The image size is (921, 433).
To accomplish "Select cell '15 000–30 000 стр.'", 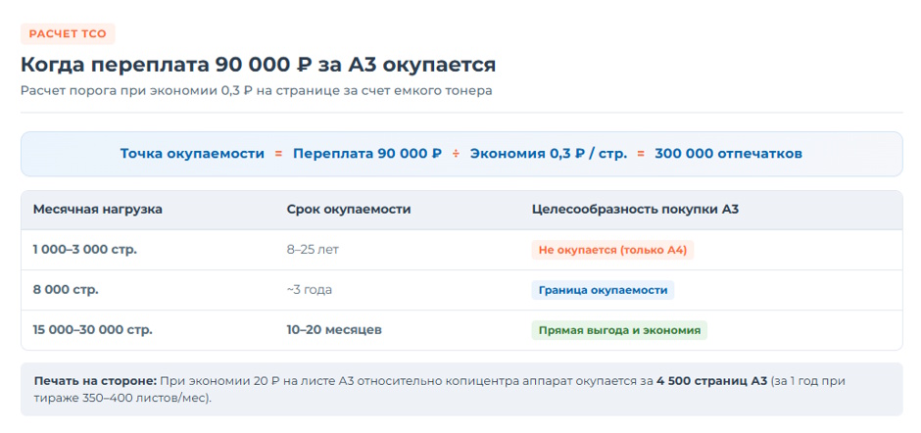I will [93, 329].
